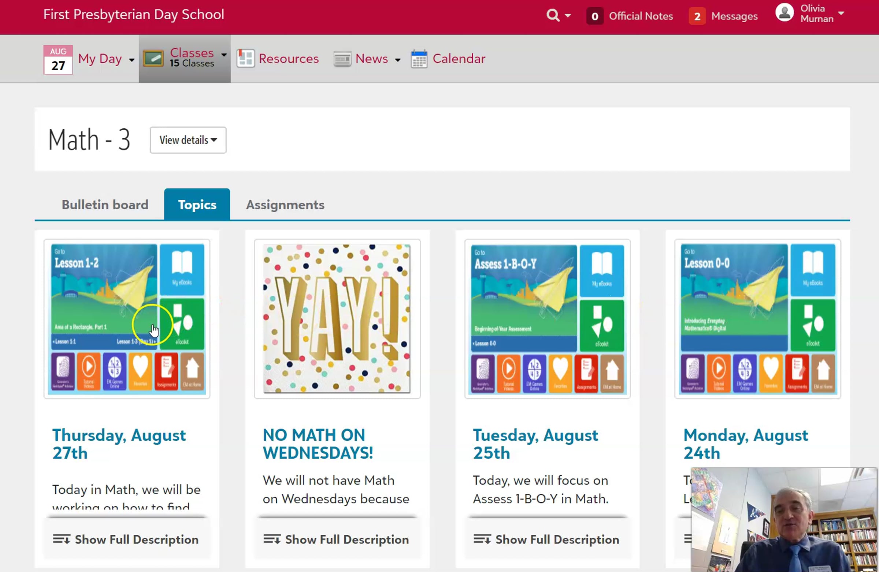
Task: Open the Assess 1-B-O-Y topic thumbnail
Action: pyautogui.click(x=547, y=319)
